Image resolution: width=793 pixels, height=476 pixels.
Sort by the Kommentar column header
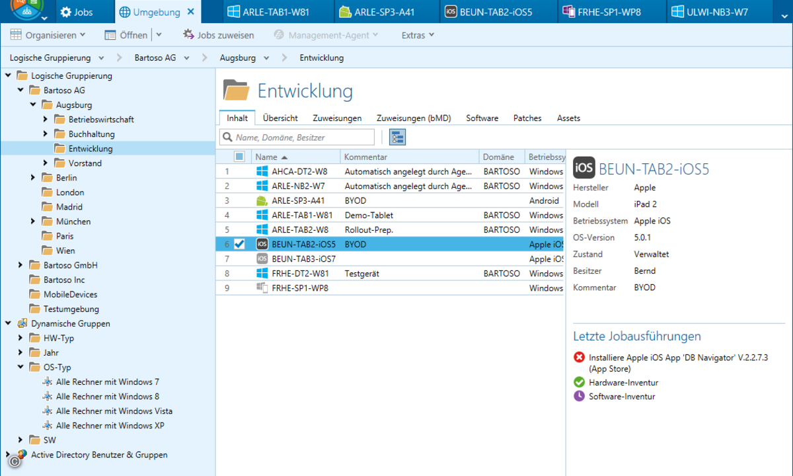(x=409, y=157)
